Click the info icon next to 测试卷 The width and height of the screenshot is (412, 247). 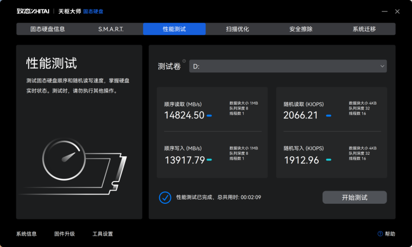click(x=184, y=62)
